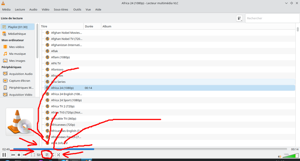Image resolution: width=300 pixels, height=161 pixels.
Task: Adjust the volume slider at 100%
Action: tap(290, 156)
